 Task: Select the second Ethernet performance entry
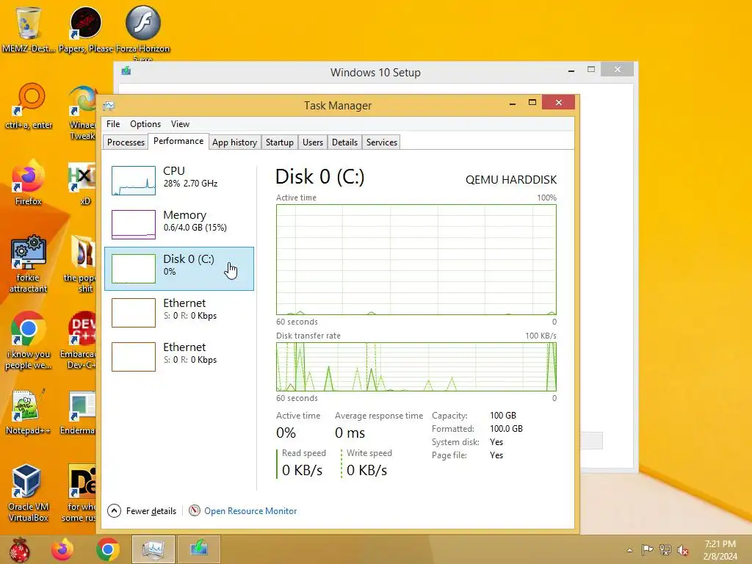pos(179,357)
